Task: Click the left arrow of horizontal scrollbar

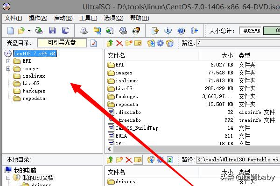Action: point(110,149)
